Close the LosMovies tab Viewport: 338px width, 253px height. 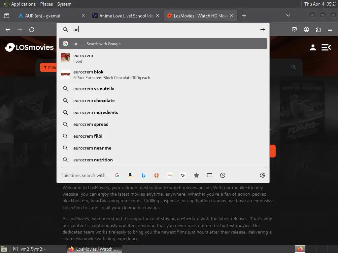coord(232,15)
